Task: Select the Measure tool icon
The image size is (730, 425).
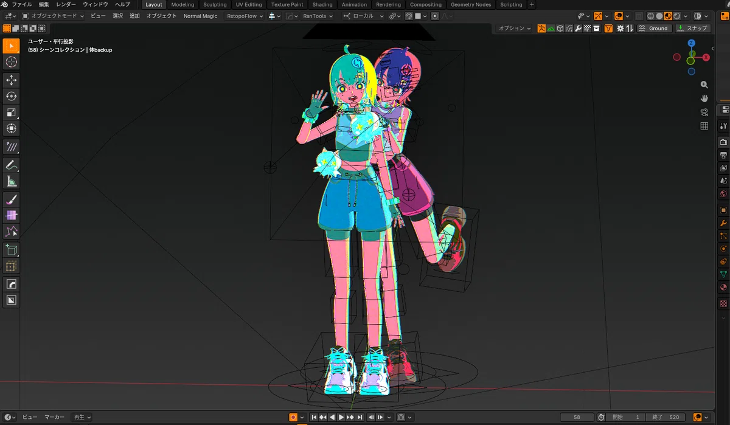Action: tap(11, 181)
